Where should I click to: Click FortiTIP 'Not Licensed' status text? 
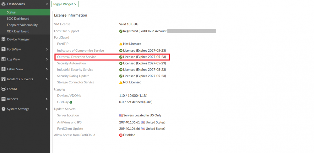click(132, 44)
